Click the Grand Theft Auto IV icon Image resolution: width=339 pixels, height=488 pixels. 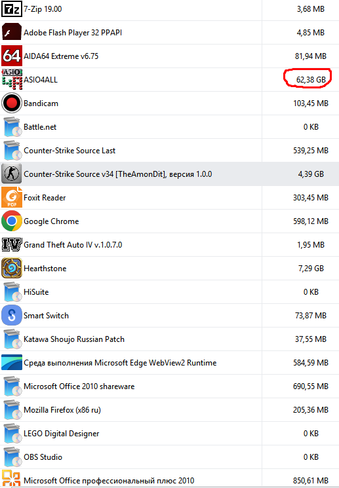click(x=12, y=244)
